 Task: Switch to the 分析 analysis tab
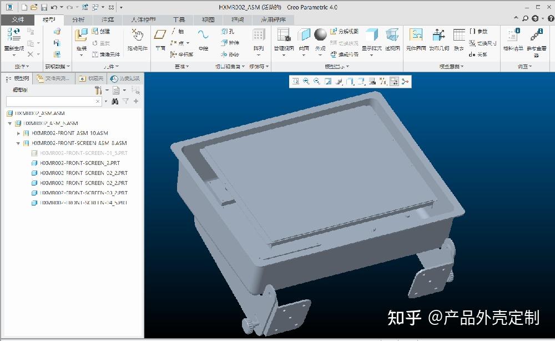tap(78, 20)
